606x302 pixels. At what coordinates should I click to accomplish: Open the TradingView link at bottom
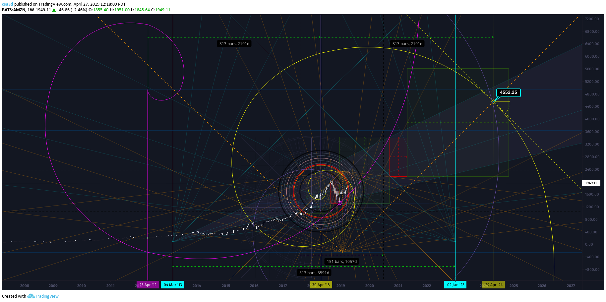tap(47, 296)
